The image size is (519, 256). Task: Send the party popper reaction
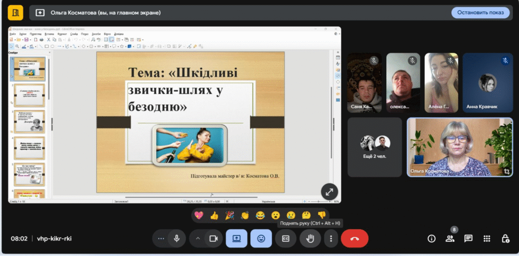[x=230, y=215]
